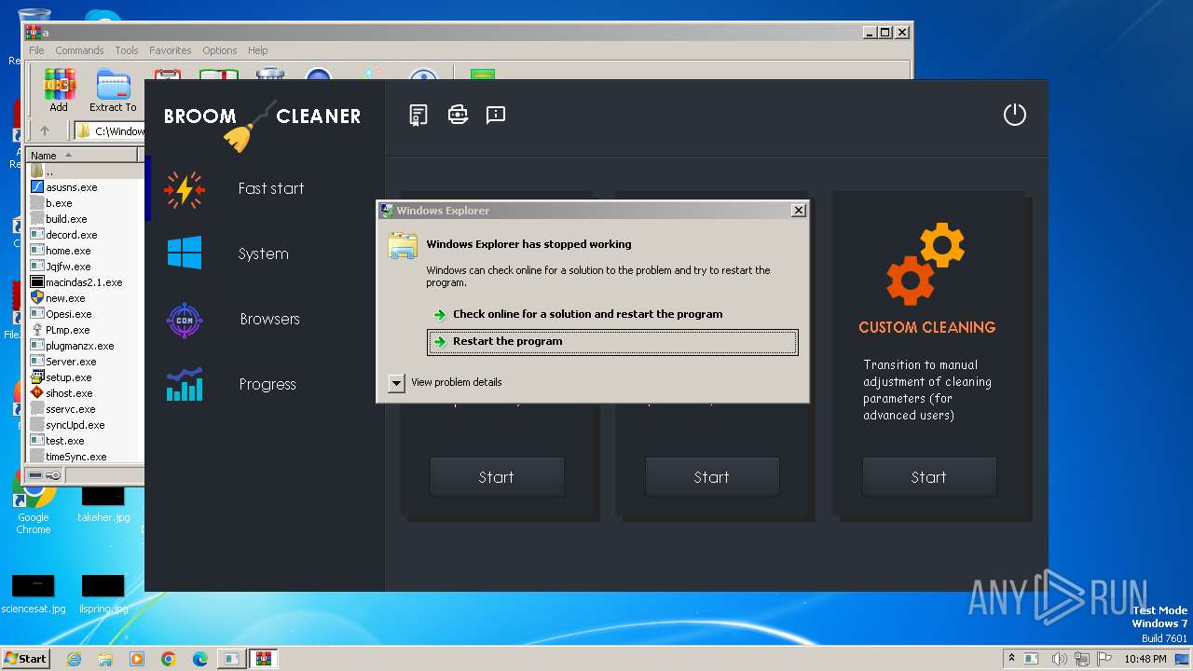Select the Progress chart icon
Screen dimensions: 1193x671
tap(185, 384)
